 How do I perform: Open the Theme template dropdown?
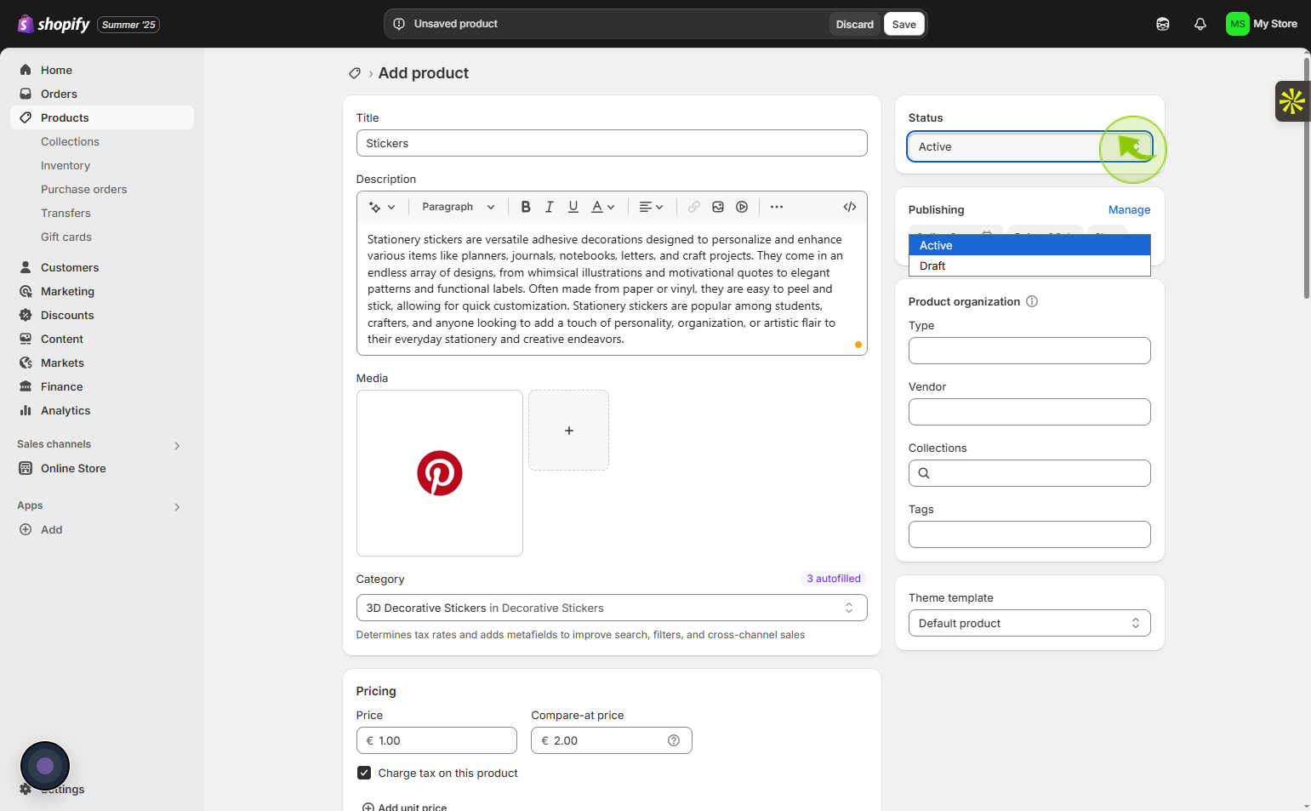click(x=1029, y=623)
